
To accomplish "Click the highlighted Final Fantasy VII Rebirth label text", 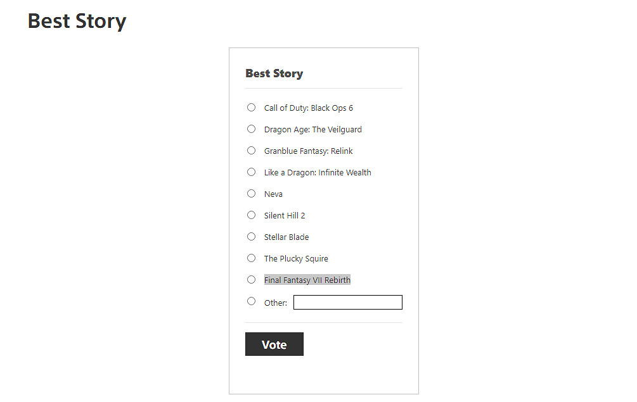I will 307,280.
